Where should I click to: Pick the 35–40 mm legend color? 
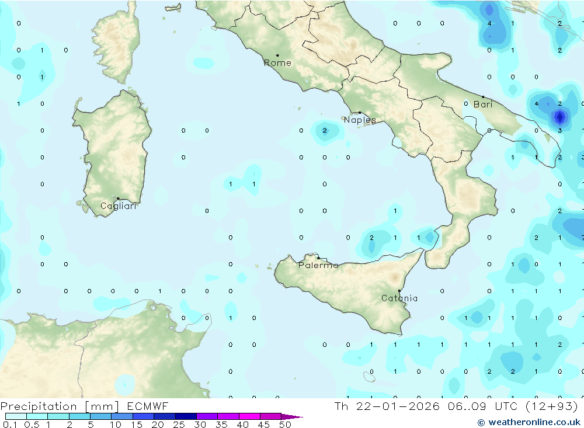click(228, 416)
